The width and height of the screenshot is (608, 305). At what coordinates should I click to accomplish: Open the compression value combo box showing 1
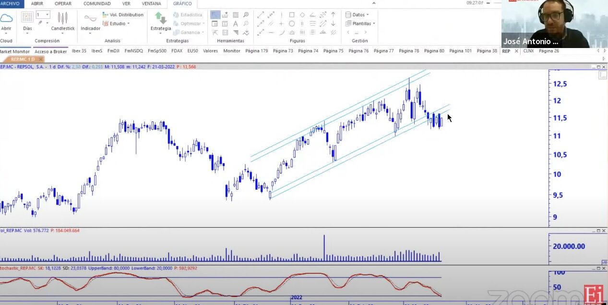(x=43, y=15)
